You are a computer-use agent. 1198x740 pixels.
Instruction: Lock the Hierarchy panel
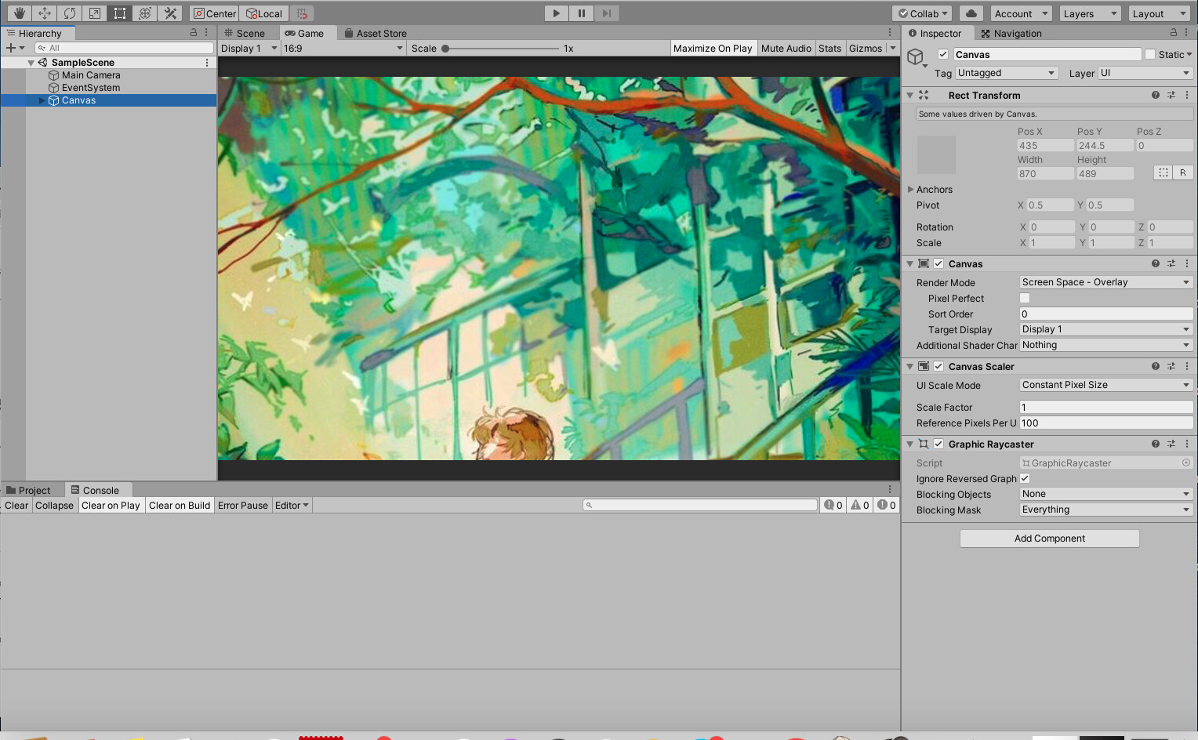[x=194, y=33]
